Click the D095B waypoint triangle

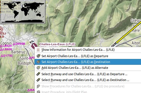[x=14, y=44]
